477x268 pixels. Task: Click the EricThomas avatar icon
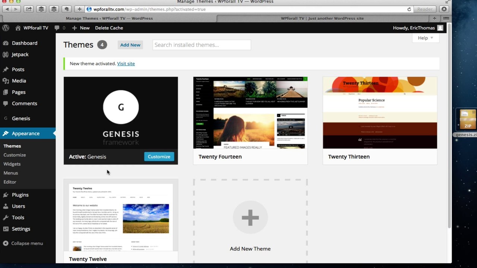(x=440, y=28)
